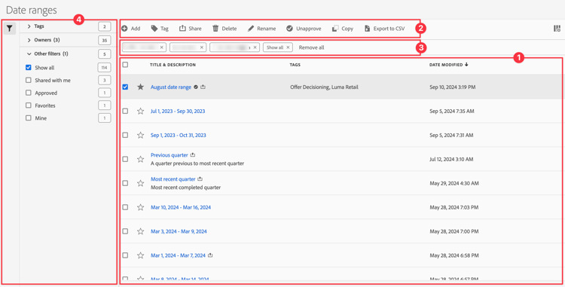The image size is (565, 287).
Task: Click the Jul 12, 2024 3:10 AM date
Action: (x=451, y=159)
